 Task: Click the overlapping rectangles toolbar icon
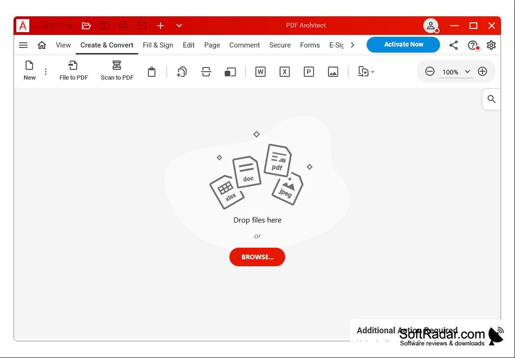click(x=230, y=72)
